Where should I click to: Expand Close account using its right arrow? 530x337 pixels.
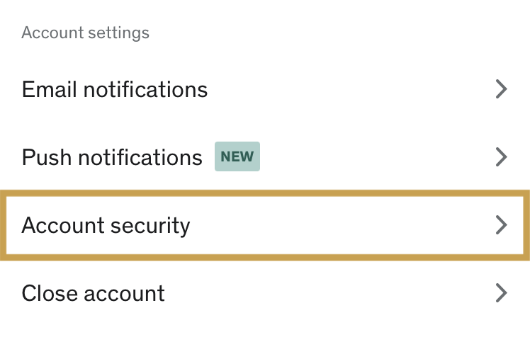pos(502,292)
